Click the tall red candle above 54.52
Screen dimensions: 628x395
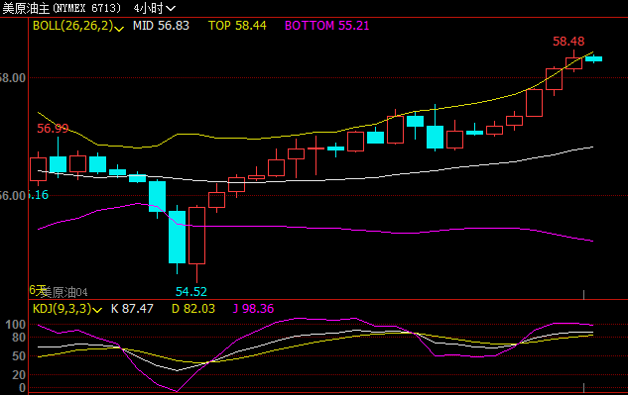196,236
